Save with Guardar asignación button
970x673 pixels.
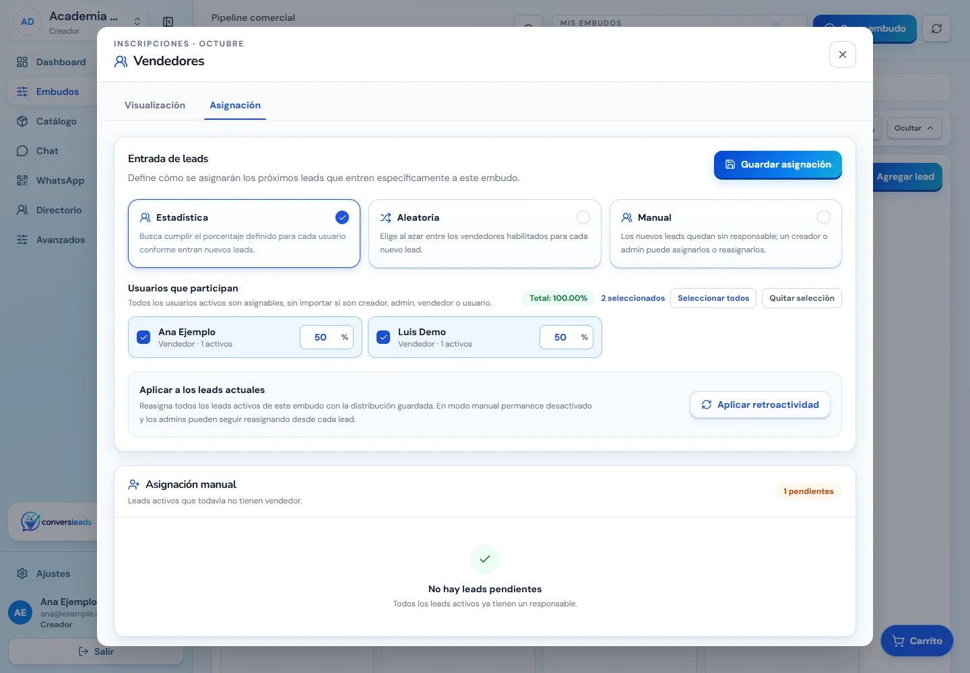pyautogui.click(x=778, y=164)
